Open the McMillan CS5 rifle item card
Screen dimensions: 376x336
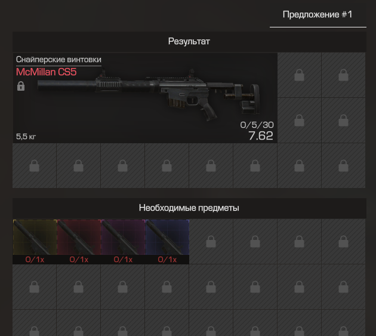coord(145,98)
